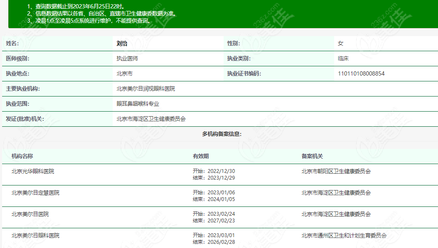Click the 姓名 label
The width and height of the screenshot is (438, 248).
tap(12, 44)
